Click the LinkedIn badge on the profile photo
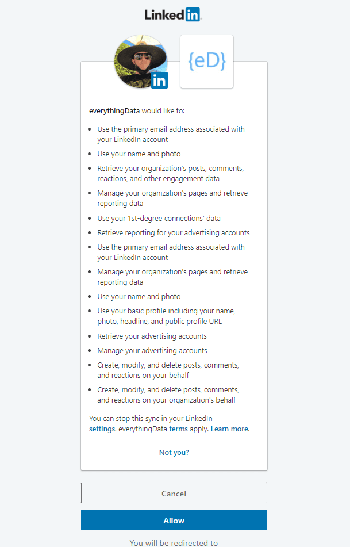The height and width of the screenshot is (547, 350). point(159,81)
